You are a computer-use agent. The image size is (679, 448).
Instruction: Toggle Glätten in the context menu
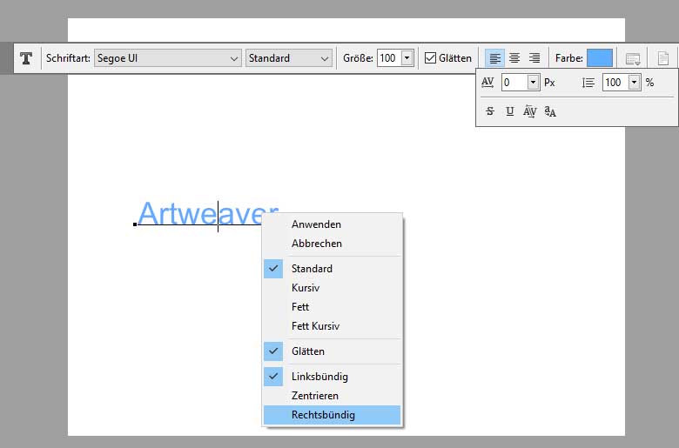332,351
